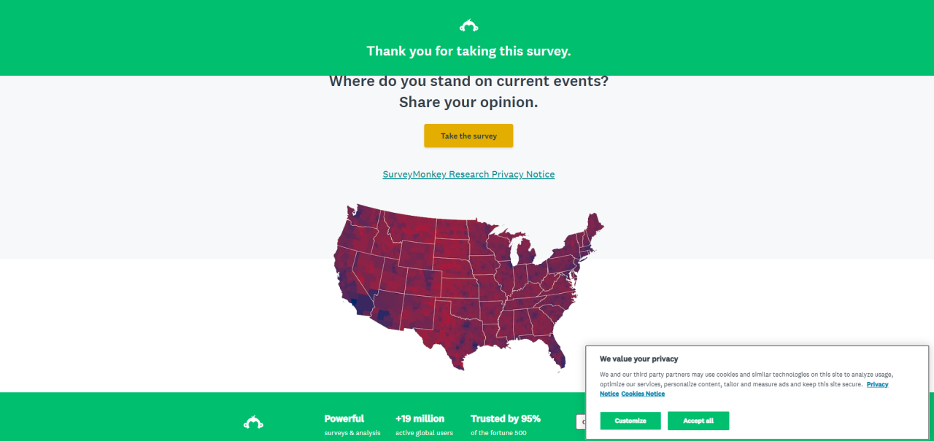Click the Thank you for taking this survey banner text
This screenshot has height=441, width=934.
468,51
